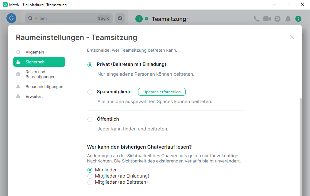Choose Mitglieder for chat history visibility
The height and width of the screenshot is (196, 310).
pyautogui.click(x=90, y=170)
